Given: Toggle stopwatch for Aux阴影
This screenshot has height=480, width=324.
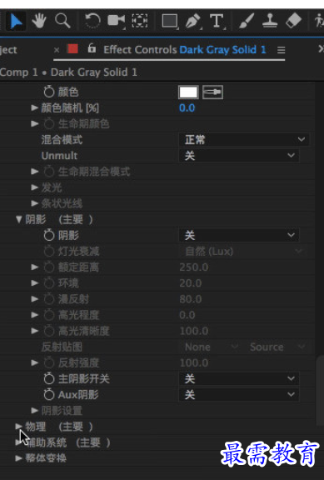Looking at the screenshot, I should coord(48,395).
